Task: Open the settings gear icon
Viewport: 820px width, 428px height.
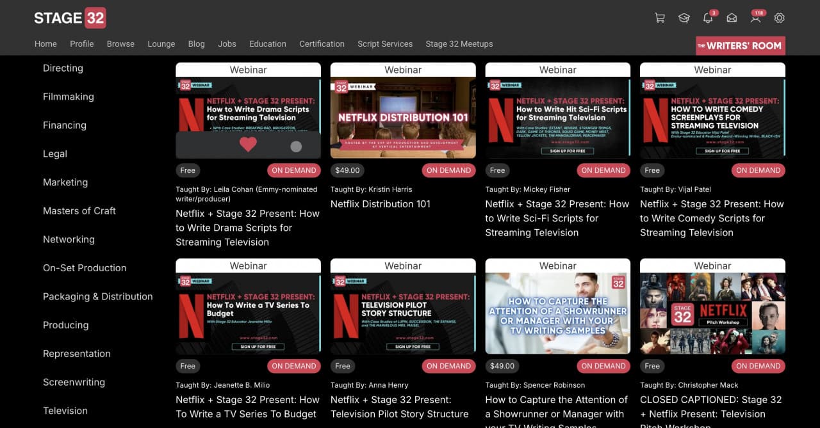Action: pos(780,18)
